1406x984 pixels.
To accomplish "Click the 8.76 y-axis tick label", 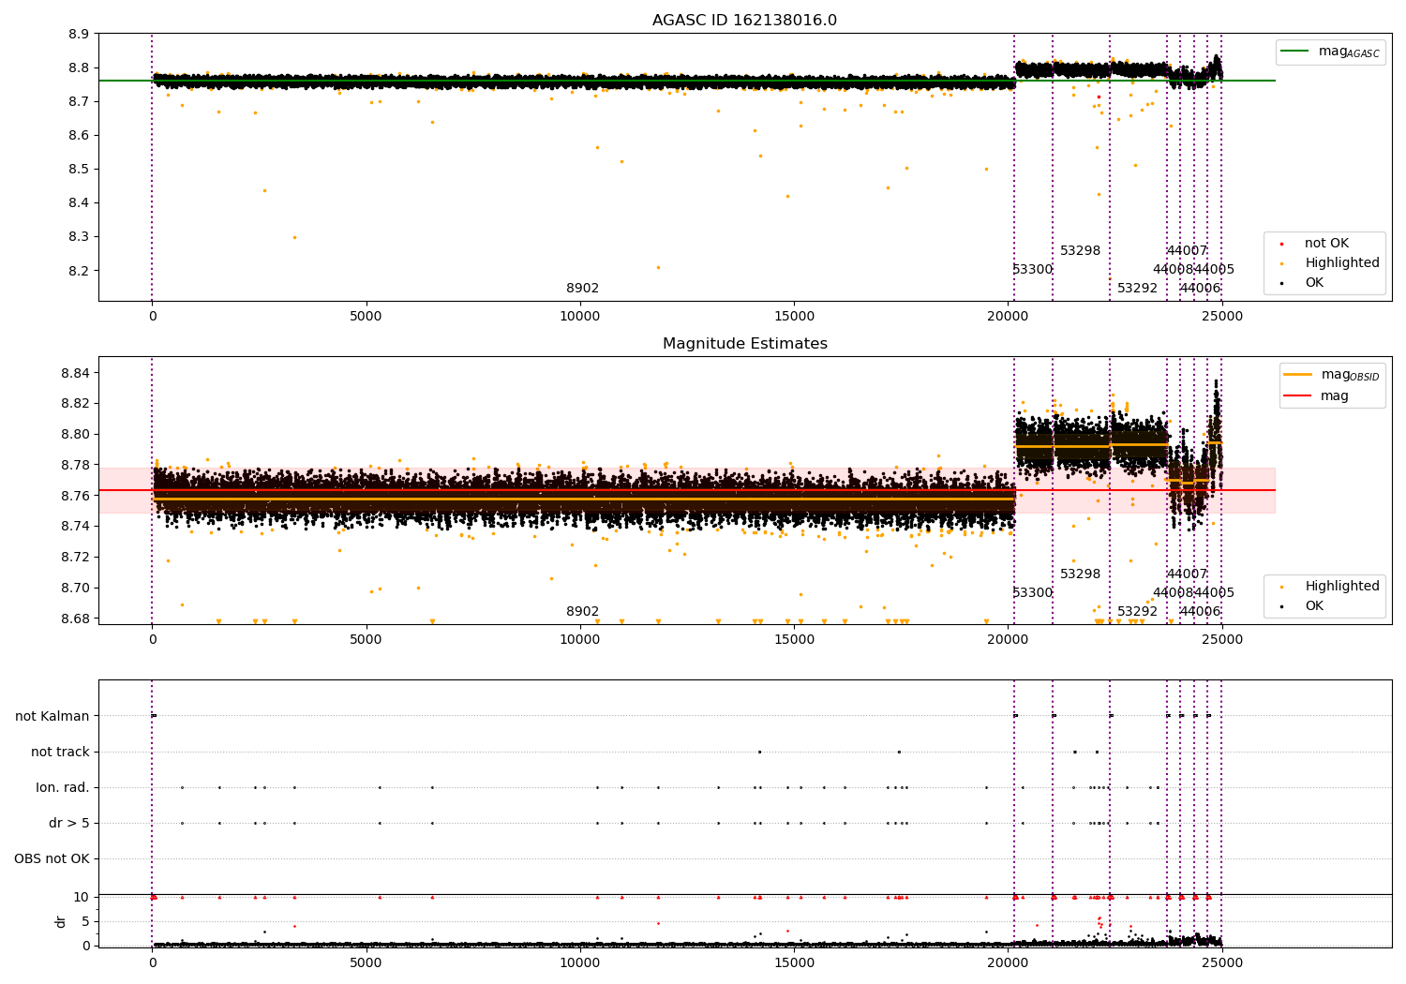I will point(75,496).
